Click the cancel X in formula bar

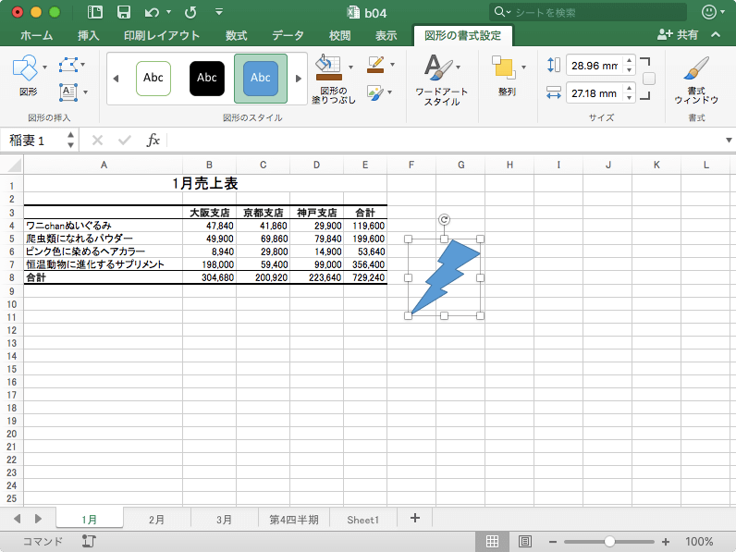[97, 140]
